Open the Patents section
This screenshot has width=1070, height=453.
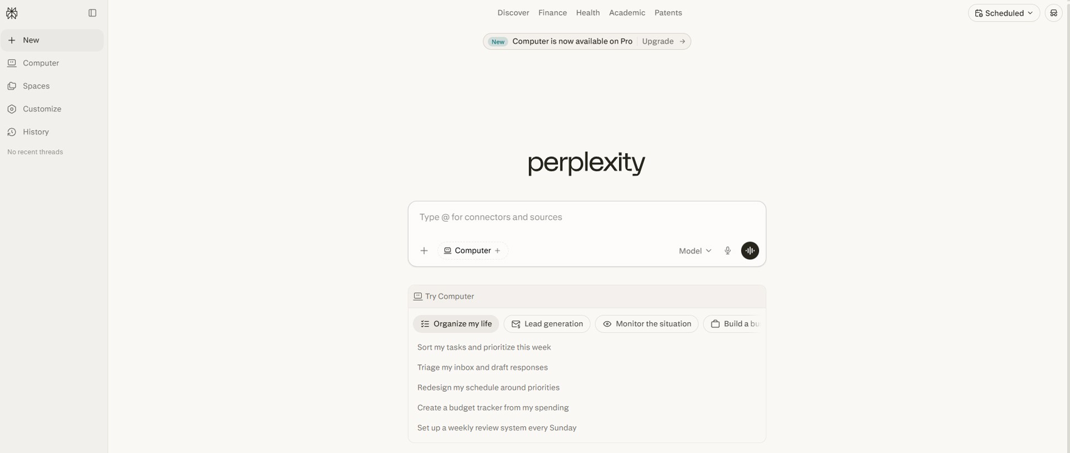(668, 12)
